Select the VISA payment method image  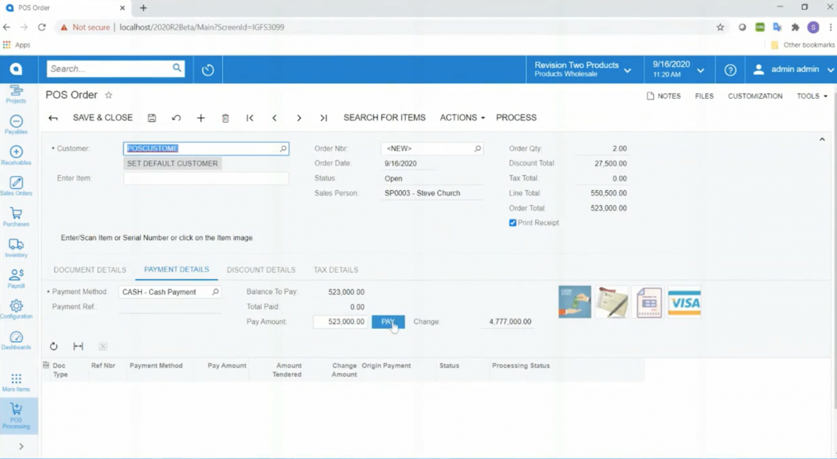click(684, 301)
